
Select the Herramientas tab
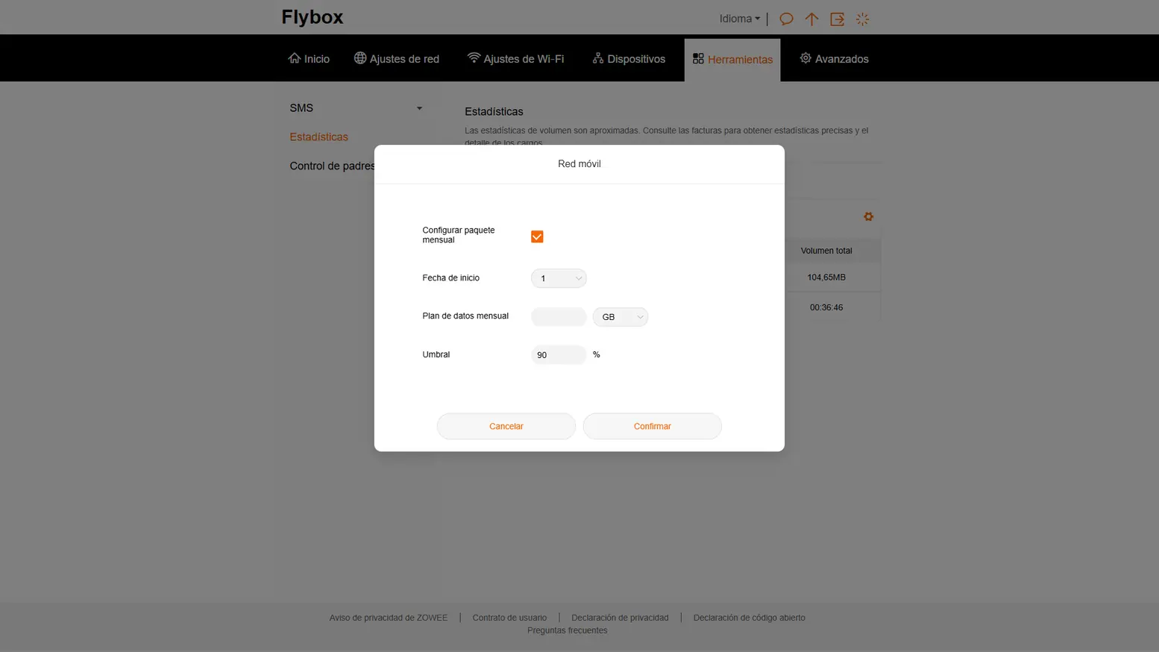pos(732,60)
